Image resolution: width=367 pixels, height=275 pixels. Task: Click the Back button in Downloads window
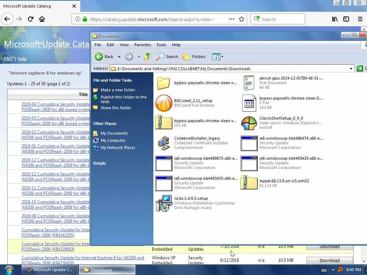click(x=104, y=57)
